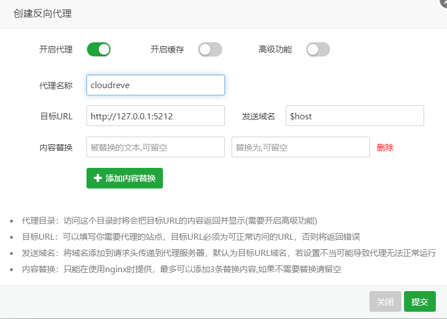Click the 开启代理 label text
Image resolution: width=447 pixels, height=319 pixels.
point(56,50)
